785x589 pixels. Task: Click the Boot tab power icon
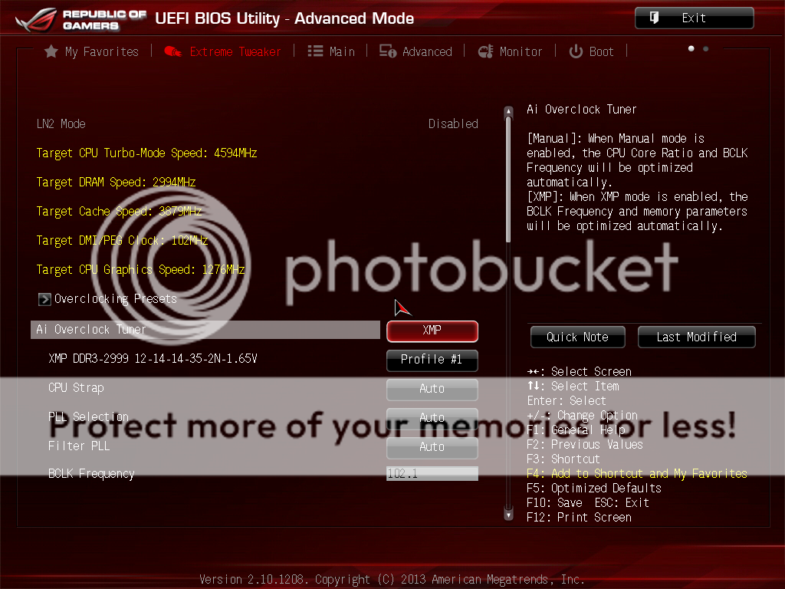(x=576, y=51)
